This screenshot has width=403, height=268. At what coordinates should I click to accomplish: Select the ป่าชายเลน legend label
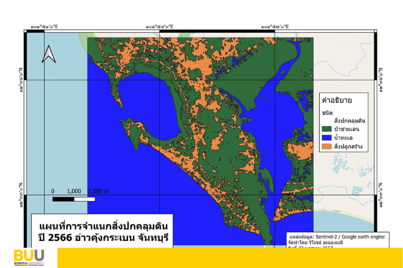point(351,129)
